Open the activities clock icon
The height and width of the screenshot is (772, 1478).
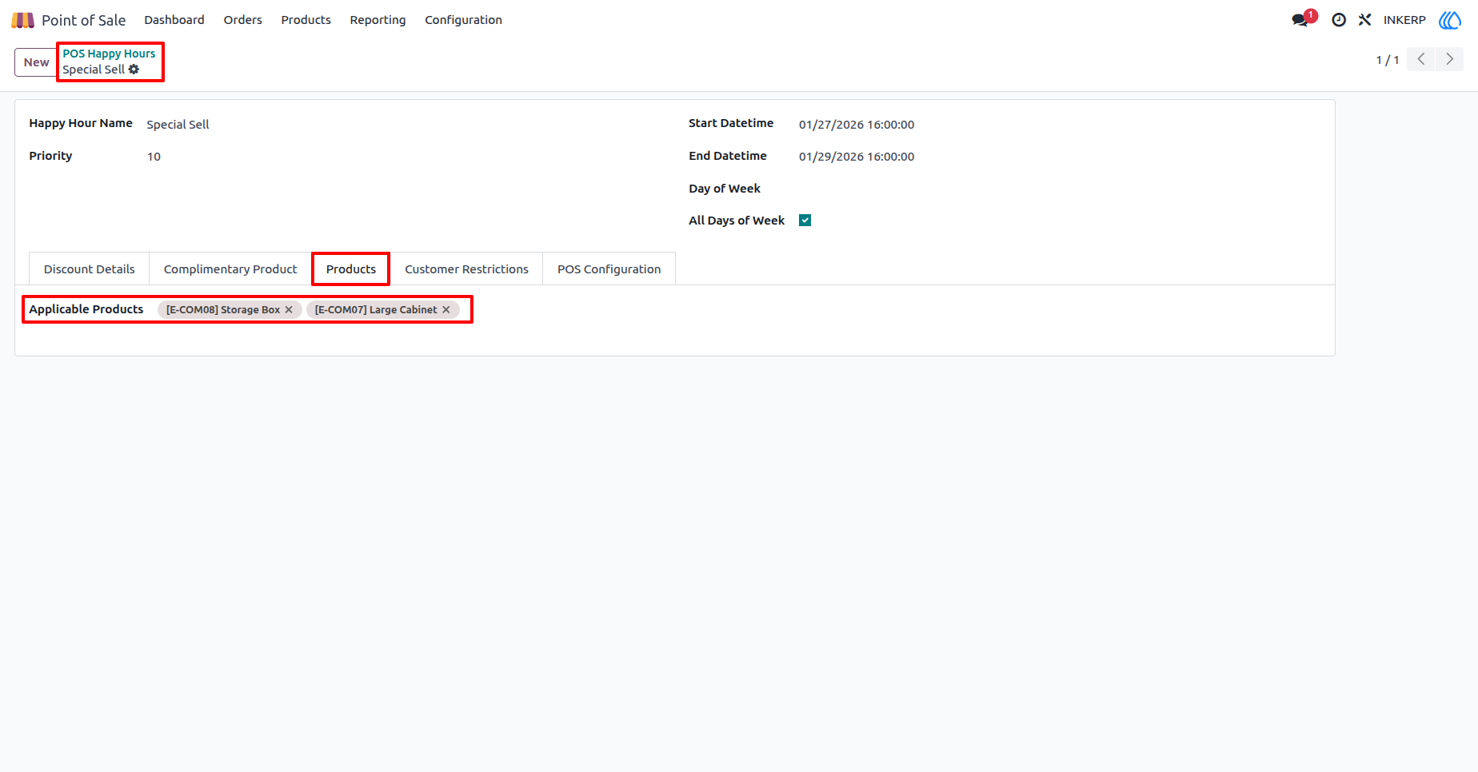(1339, 20)
